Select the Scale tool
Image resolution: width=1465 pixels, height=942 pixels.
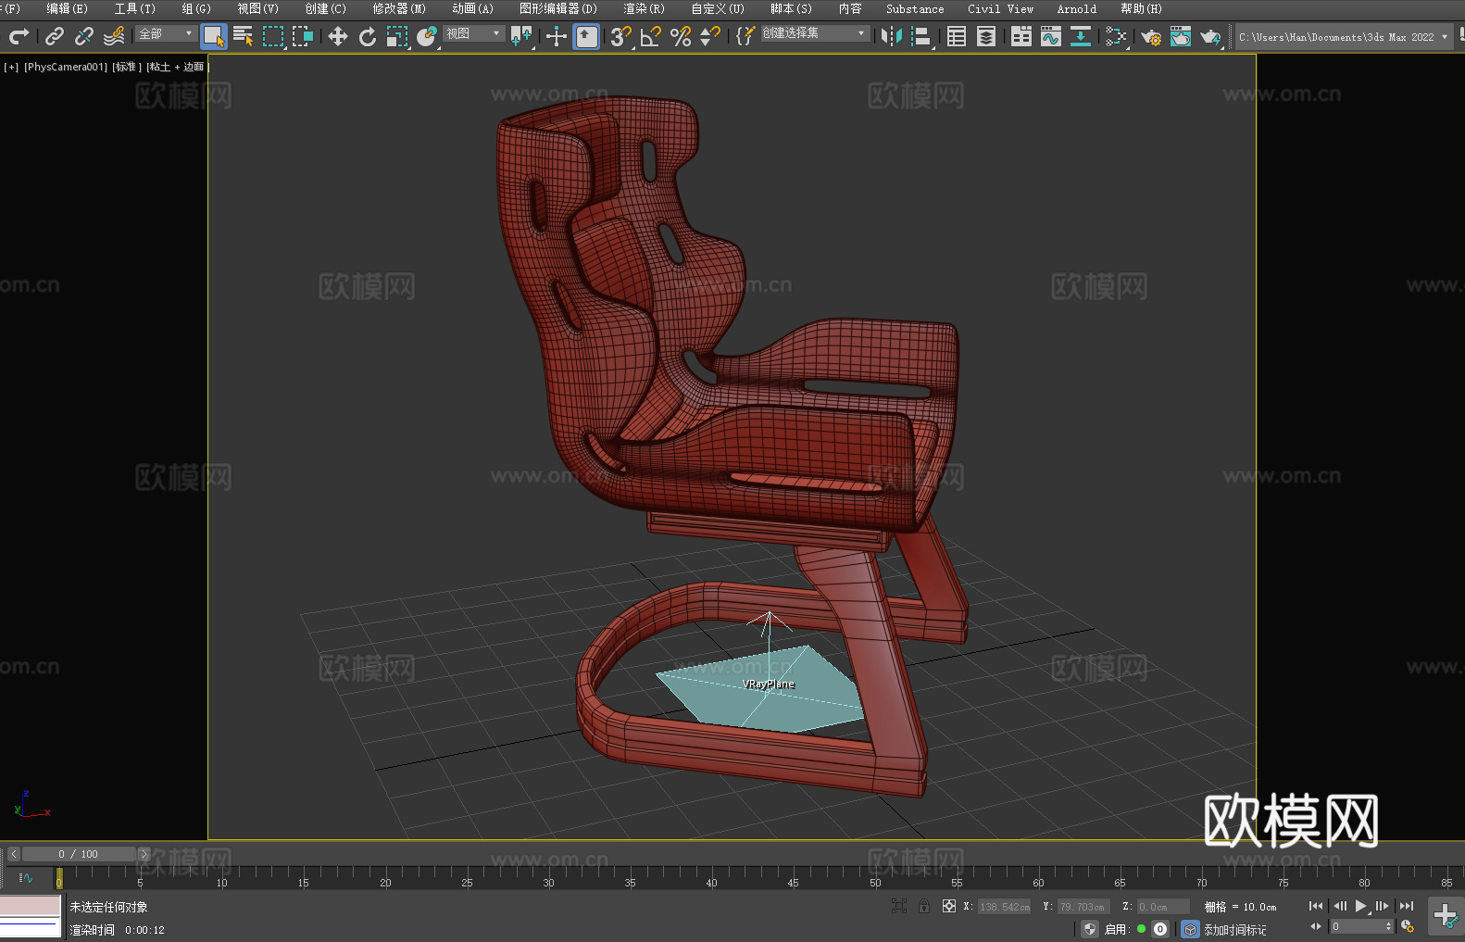397,36
